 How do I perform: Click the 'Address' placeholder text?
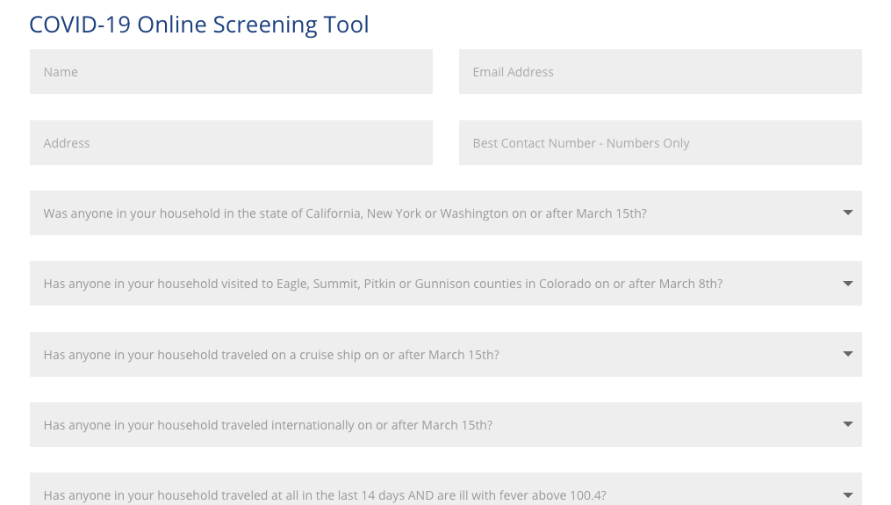(67, 143)
